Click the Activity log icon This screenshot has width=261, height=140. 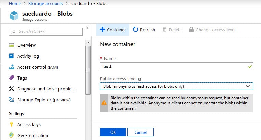tap(12, 56)
